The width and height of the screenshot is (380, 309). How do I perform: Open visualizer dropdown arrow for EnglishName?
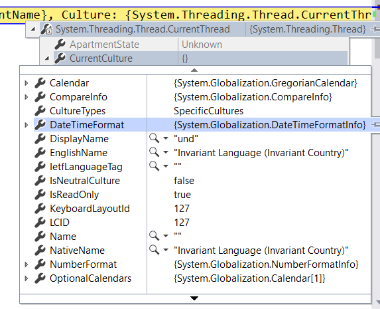coord(166,153)
